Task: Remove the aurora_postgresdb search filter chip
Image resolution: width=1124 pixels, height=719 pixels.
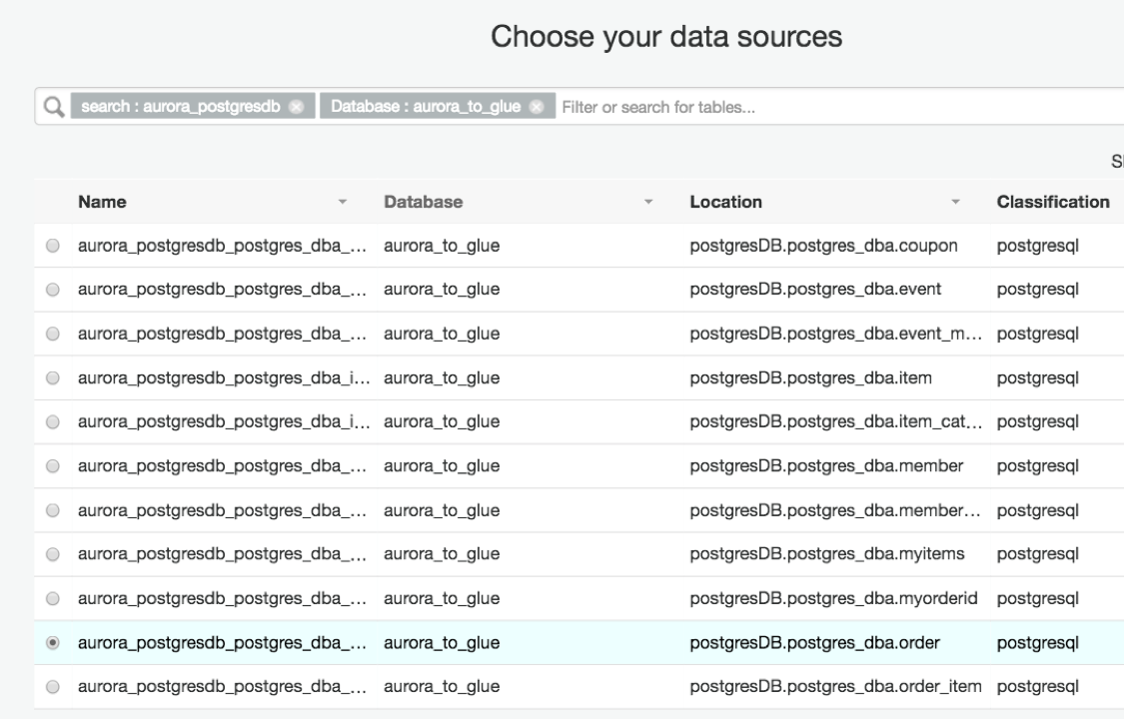Action: pyautogui.click(x=296, y=107)
